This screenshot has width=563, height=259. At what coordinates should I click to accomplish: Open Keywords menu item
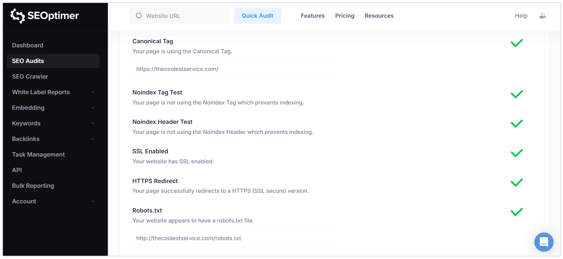(x=26, y=123)
